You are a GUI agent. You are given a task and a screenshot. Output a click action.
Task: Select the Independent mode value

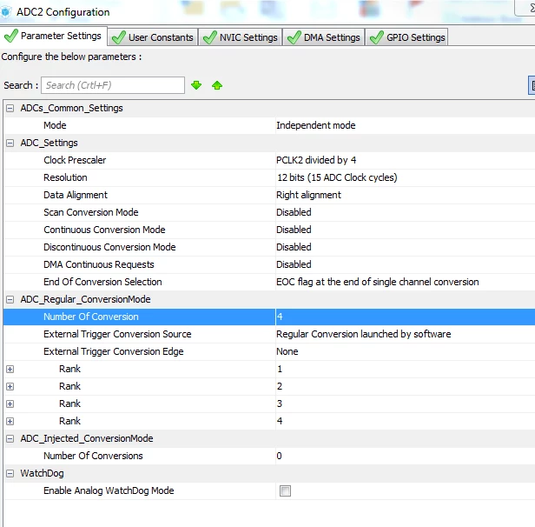point(315,125)
